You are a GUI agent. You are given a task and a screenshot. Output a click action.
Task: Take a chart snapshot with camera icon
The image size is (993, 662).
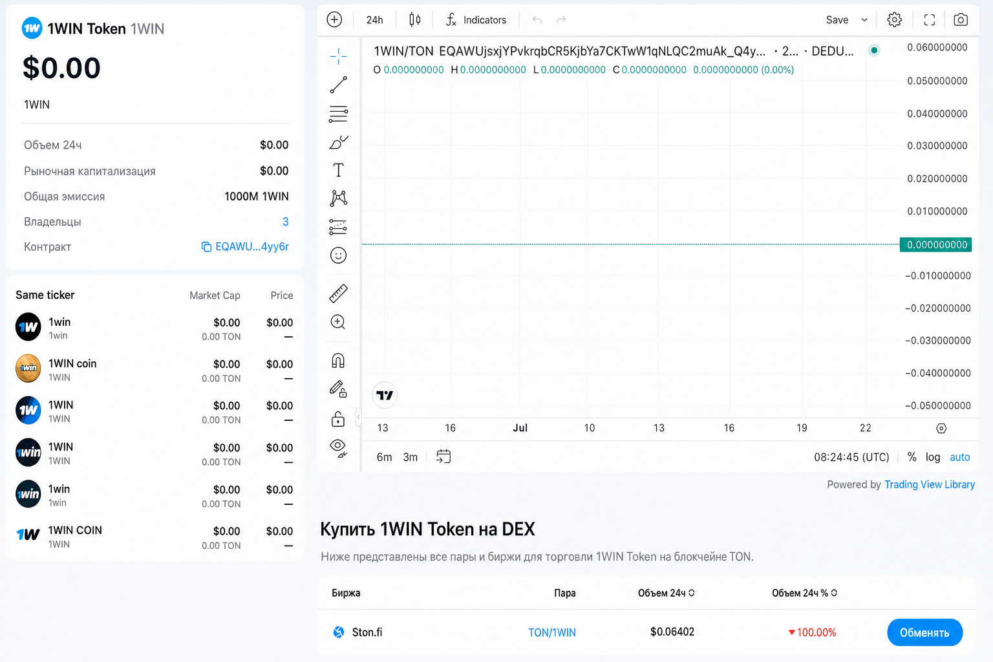click(x=961, y=20)
